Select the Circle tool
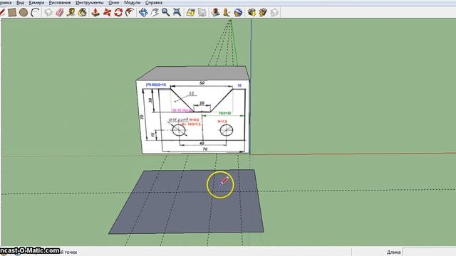 click(24, 13)
